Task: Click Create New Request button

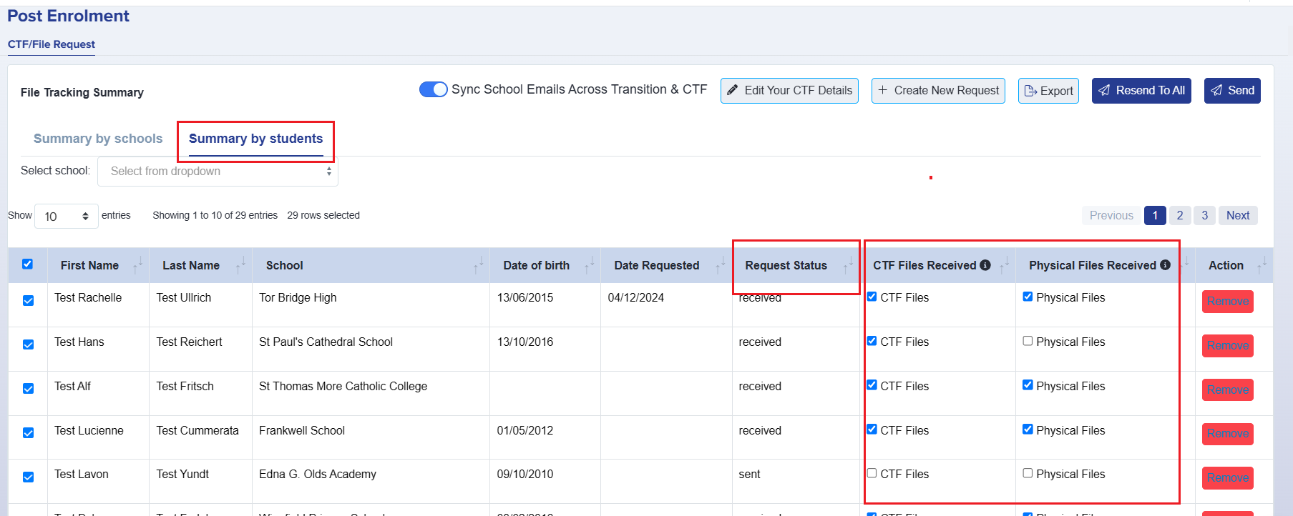Action: [x=938, y=91]
